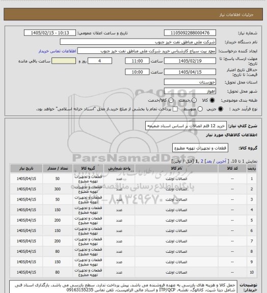The height and width of the screenshot is (293, 267).
Task: Click quantity 80 in row 8
Action: [x=58, y=251]
